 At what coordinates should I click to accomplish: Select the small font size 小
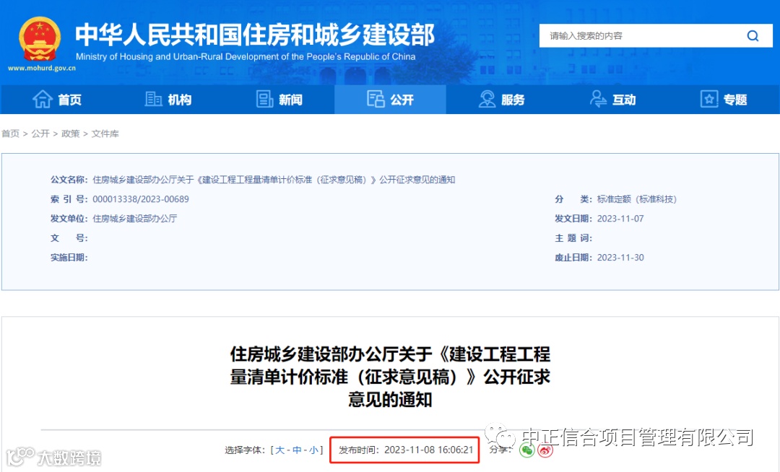[x=313, y=450]
